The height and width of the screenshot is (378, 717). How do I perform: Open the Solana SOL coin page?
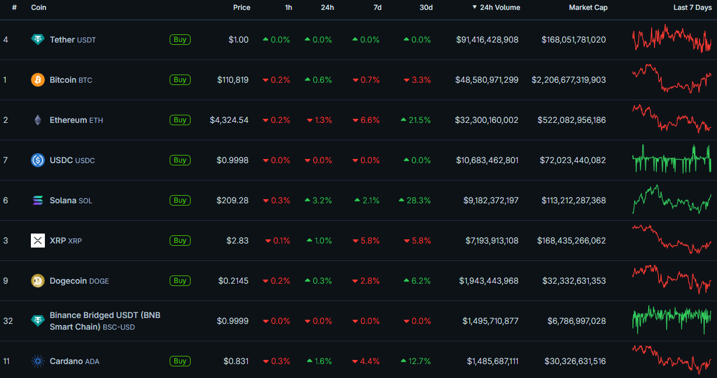71,200
